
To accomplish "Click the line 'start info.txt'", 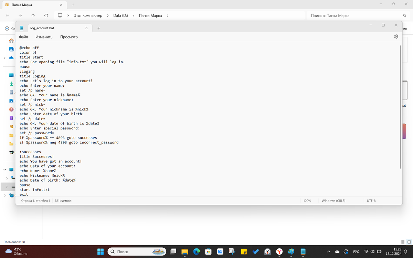I will click(x=34, y=190).
